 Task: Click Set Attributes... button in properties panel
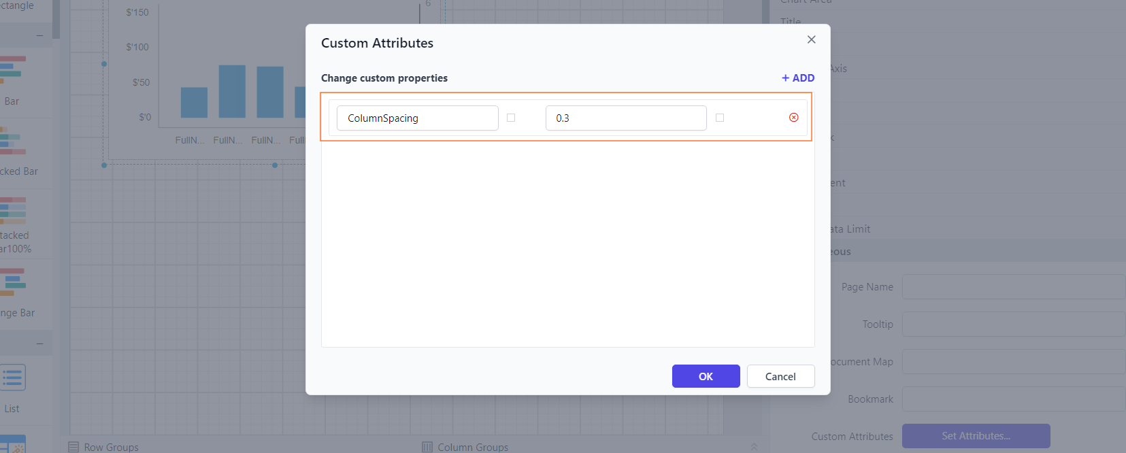[976, 436]
